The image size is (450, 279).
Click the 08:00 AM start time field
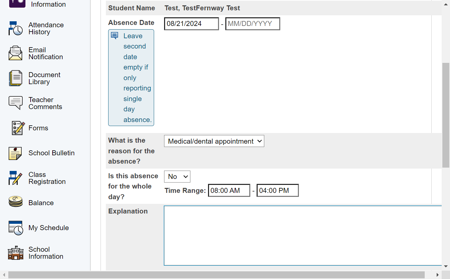229,191
